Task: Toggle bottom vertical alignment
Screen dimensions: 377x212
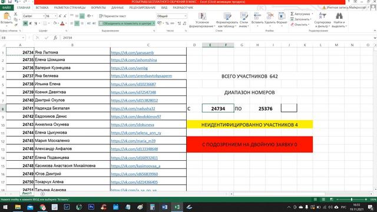Action: (x=82, y=16)
